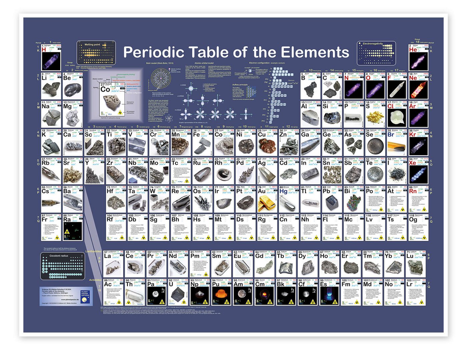467x350 pixels.
Task: Click the Lanthanum (La) element card
Action: (113, 264)
